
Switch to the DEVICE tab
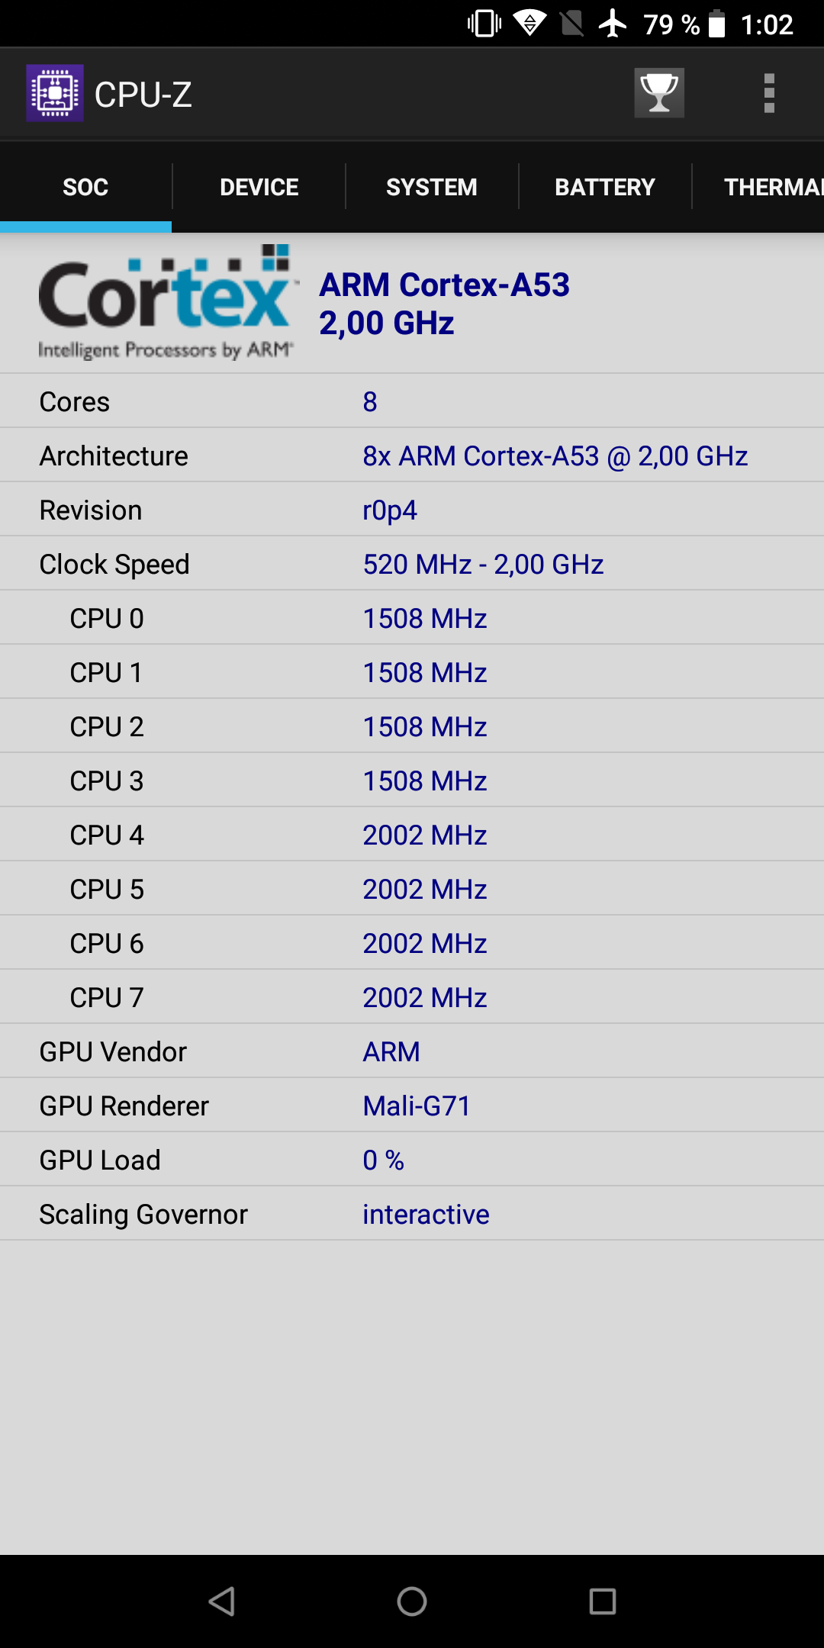(259, 187)
